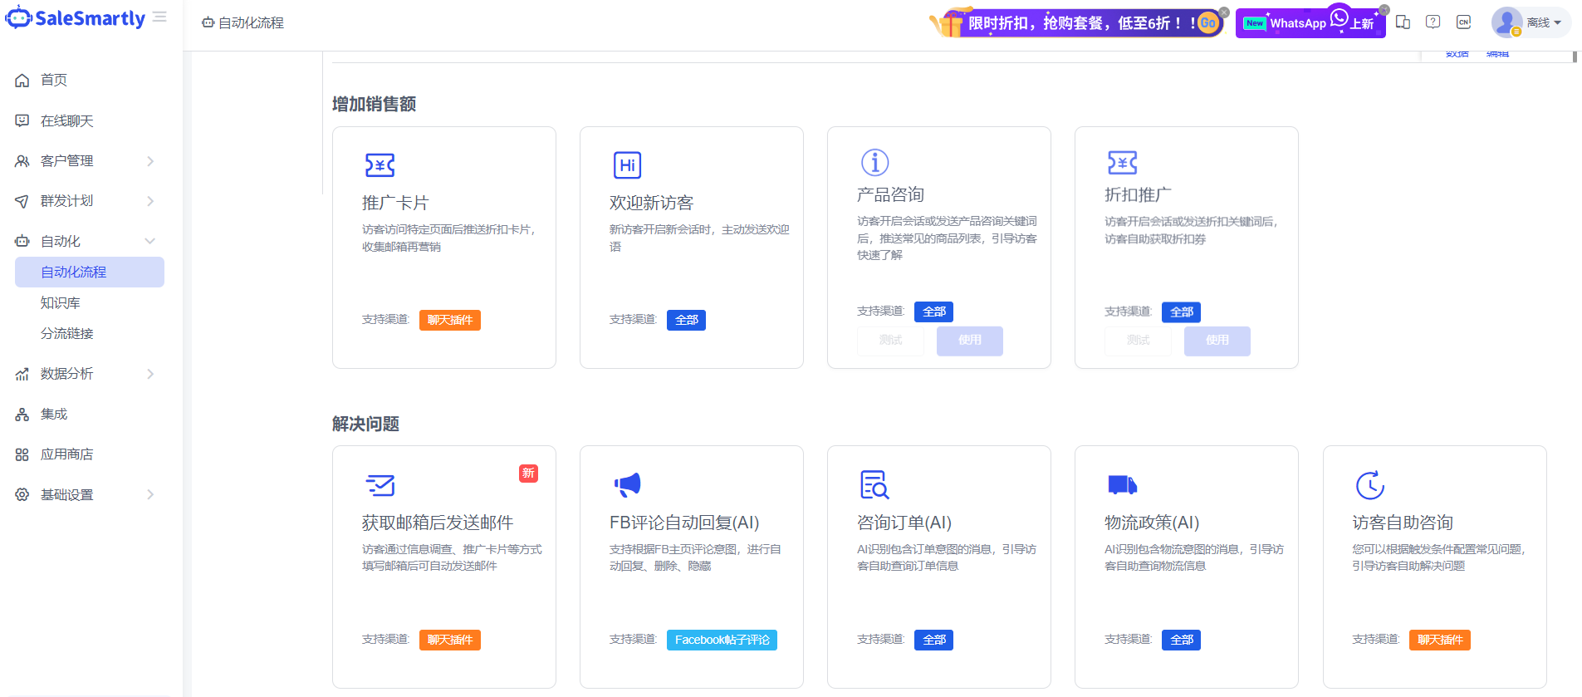Image resolution: width=1582 pixels, height=697 pixels.
Task: Click the 在线聊天 chat bubble icon
Action: pos(22,120)
